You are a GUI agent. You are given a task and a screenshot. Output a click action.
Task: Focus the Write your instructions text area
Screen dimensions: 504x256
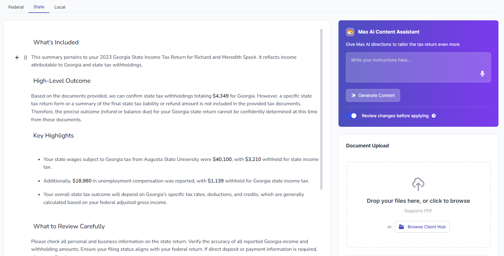coord(418,67)
